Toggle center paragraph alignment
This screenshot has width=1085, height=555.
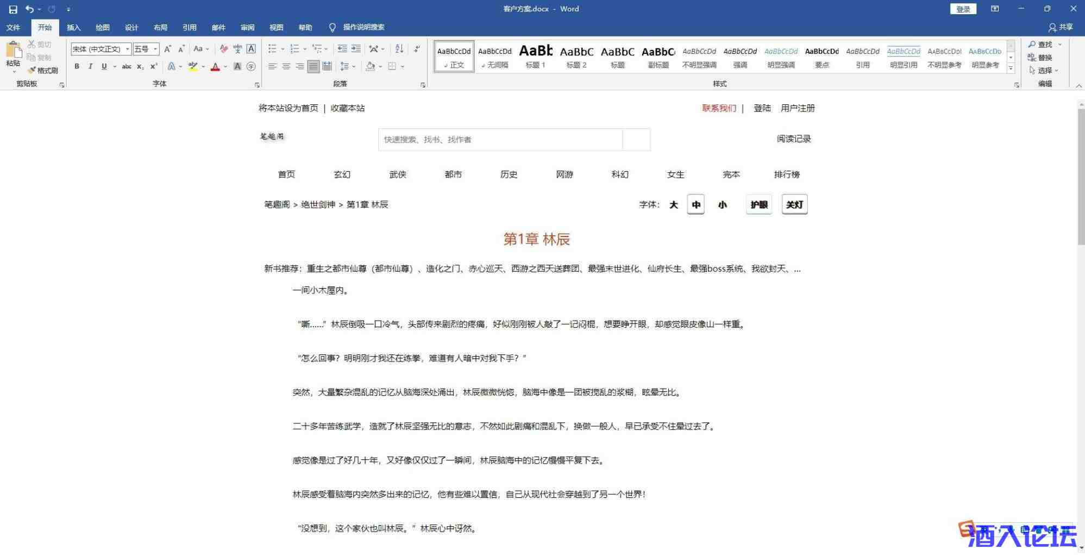click(286, 66)
